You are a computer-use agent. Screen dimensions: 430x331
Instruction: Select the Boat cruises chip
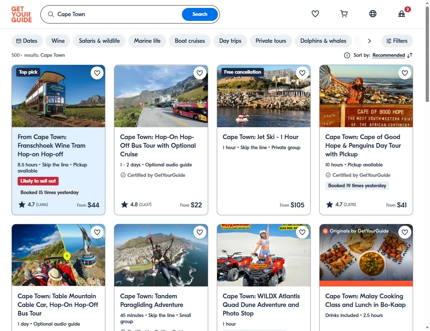190,41
